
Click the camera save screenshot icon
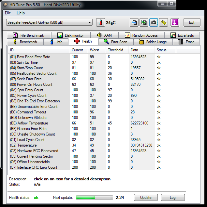[x=154, y=22]
